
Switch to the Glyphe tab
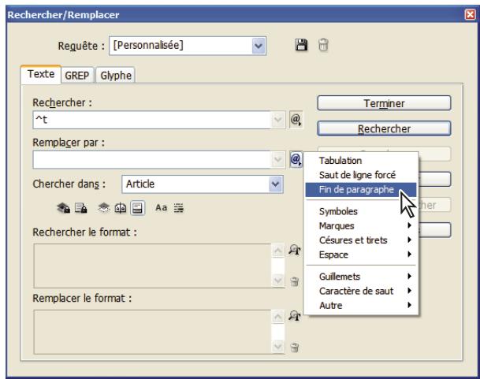tap(116, 76)
